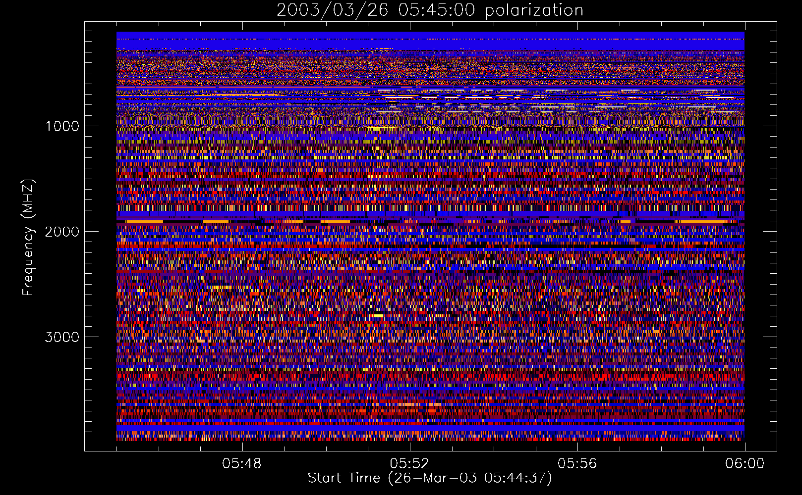The height and width of the screenshot is (495, 802).
Task: Click the '05:52' time axis label
Action: coord(409,464)
